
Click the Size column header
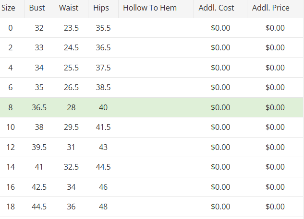point(9,8)
